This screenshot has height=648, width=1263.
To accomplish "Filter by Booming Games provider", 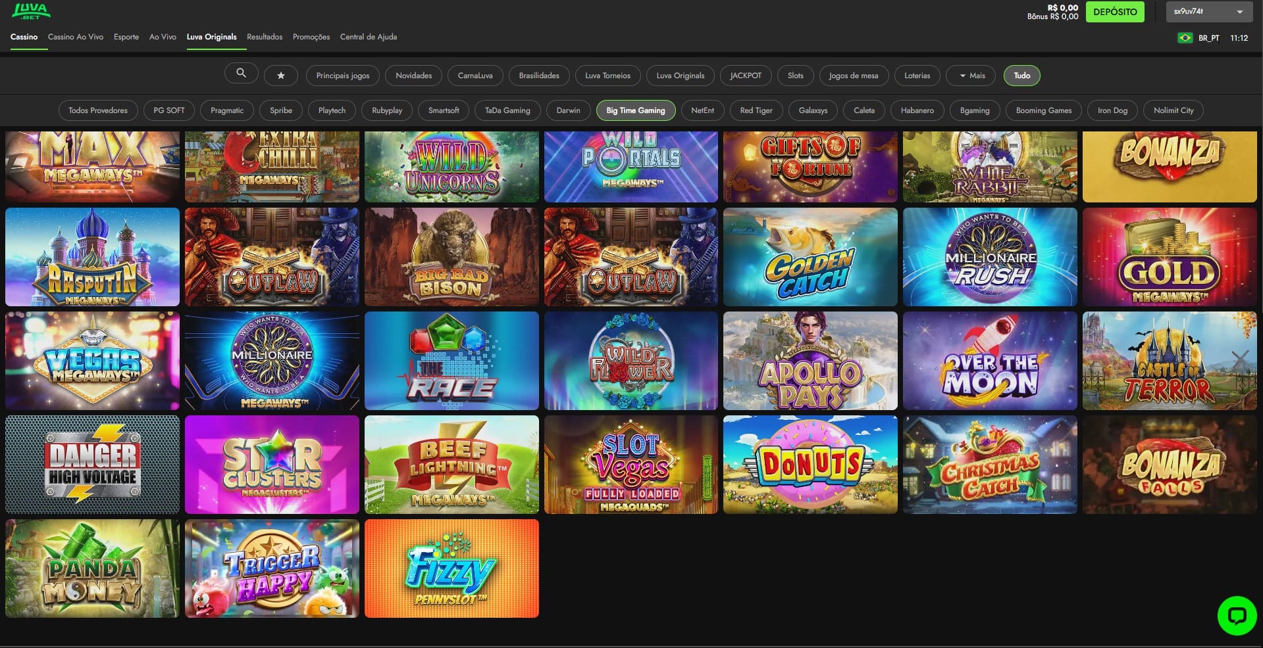I will [1044, 110].
